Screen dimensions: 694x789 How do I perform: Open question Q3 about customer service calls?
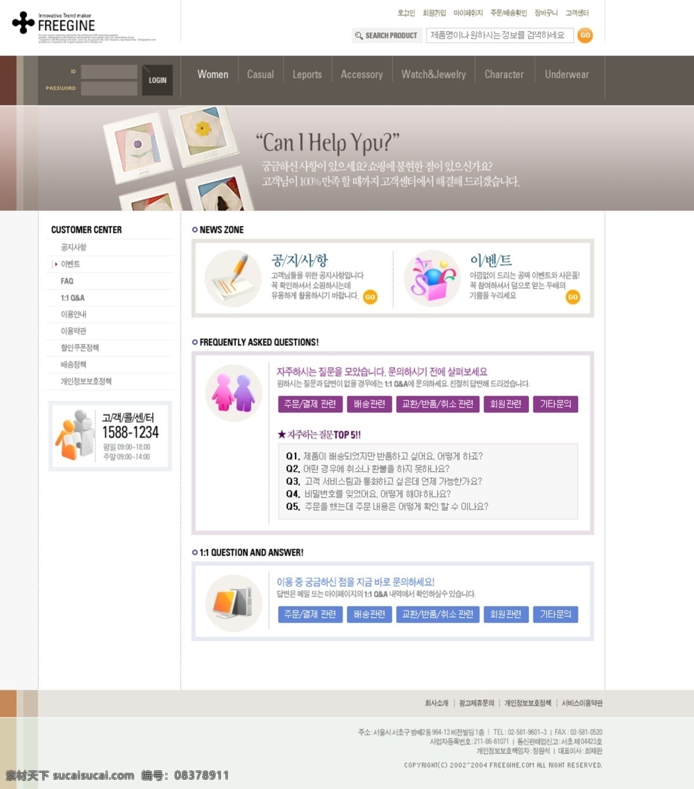pyautogui.click(x=383, y=482)
